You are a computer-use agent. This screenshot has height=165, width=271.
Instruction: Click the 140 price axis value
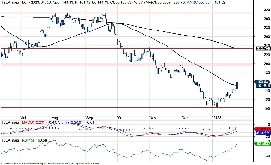pos(267,91)
